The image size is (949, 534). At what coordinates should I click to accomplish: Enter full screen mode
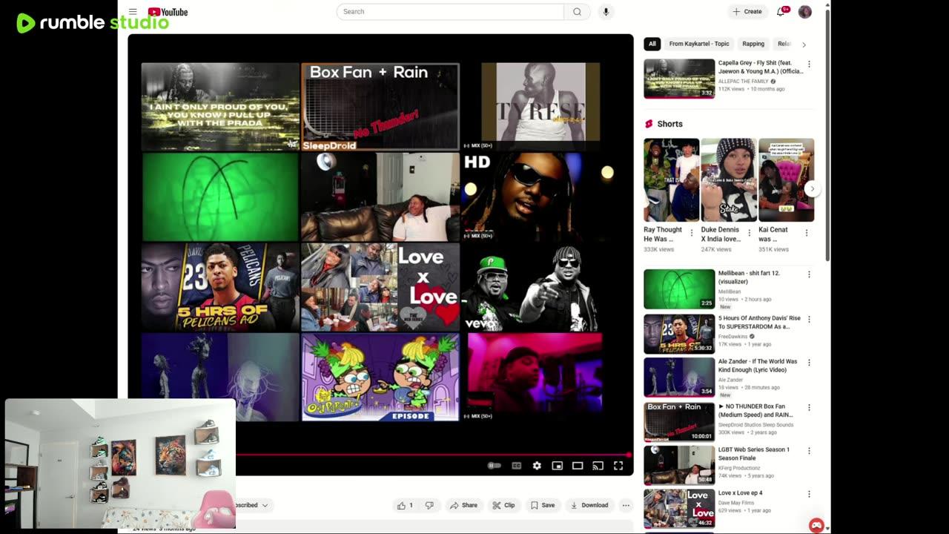pyautogui.click(x=618, y=466)
